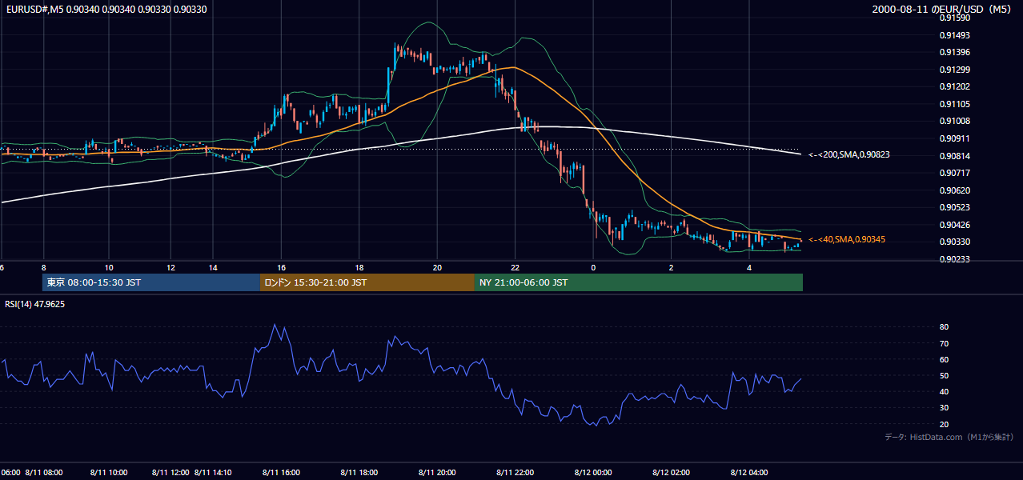Click the NY 21:00-06:00 JST session bar

(x=639, y=282)
